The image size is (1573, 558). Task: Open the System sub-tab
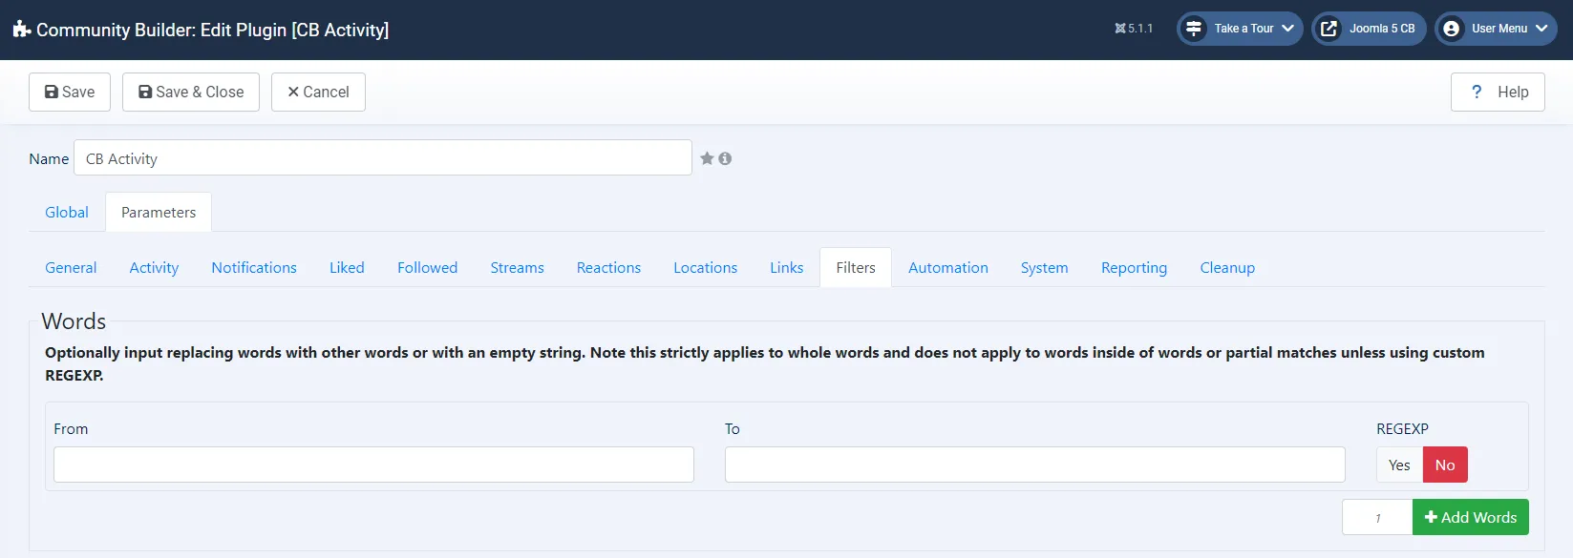click(1044, 267)
